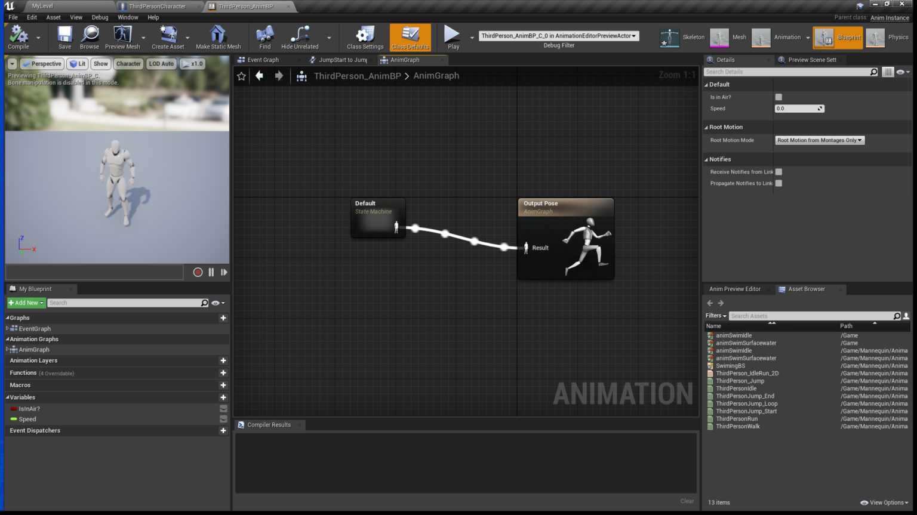The width and height of the screenshot is (917, 515).
Task: Select the Create Asset icon
Action: click(x=168, y=37)
